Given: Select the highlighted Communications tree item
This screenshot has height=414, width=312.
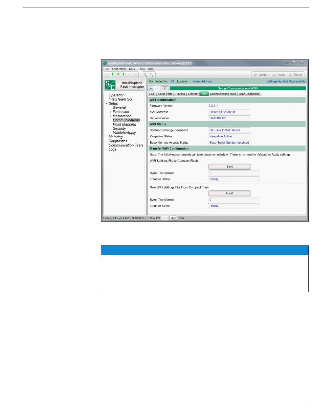Looking at the screenshot, I should [x=126, y=120].
